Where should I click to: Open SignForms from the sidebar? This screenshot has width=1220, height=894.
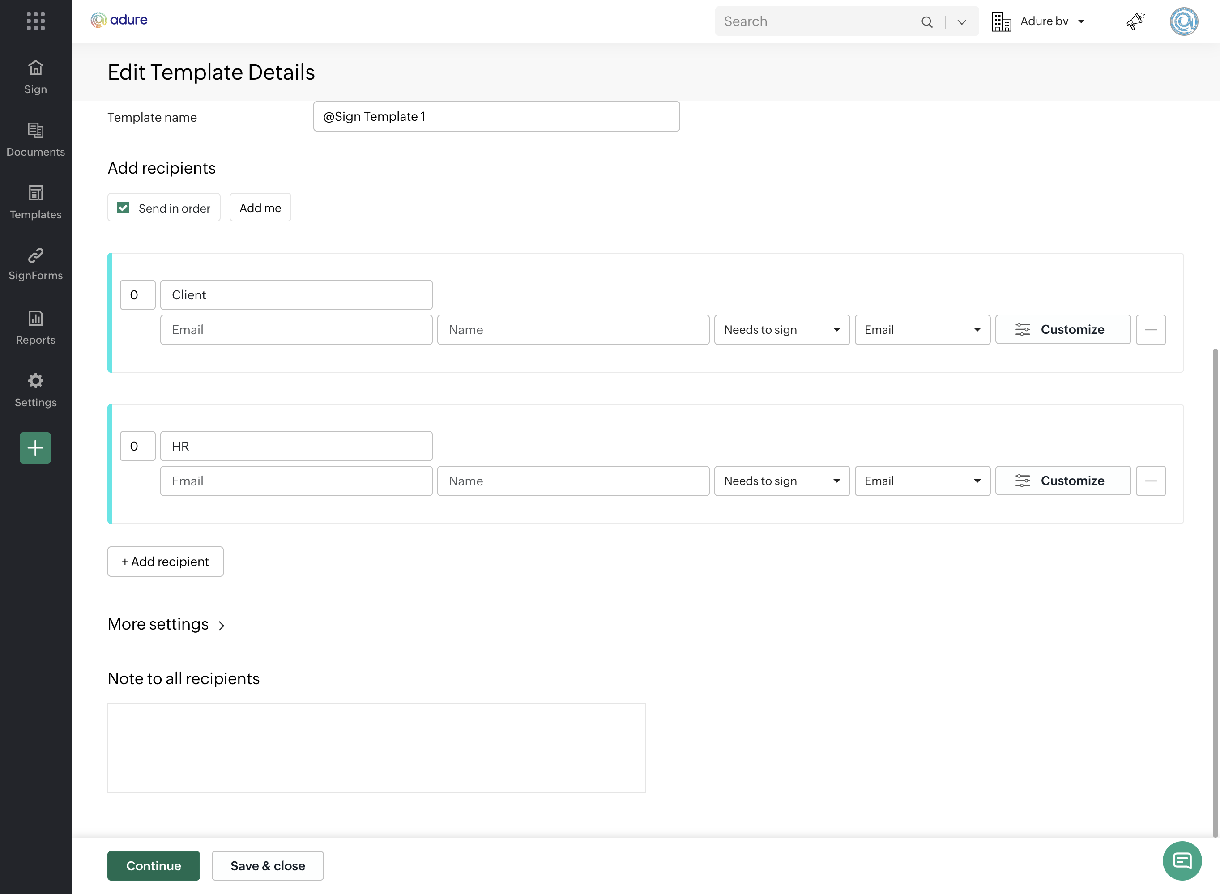(36, 264)
